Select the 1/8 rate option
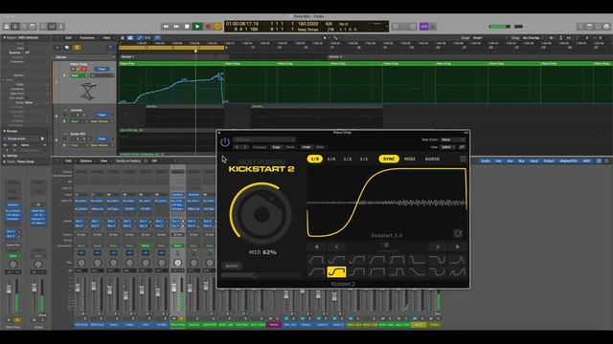613x344 pixels. (315, 159)
